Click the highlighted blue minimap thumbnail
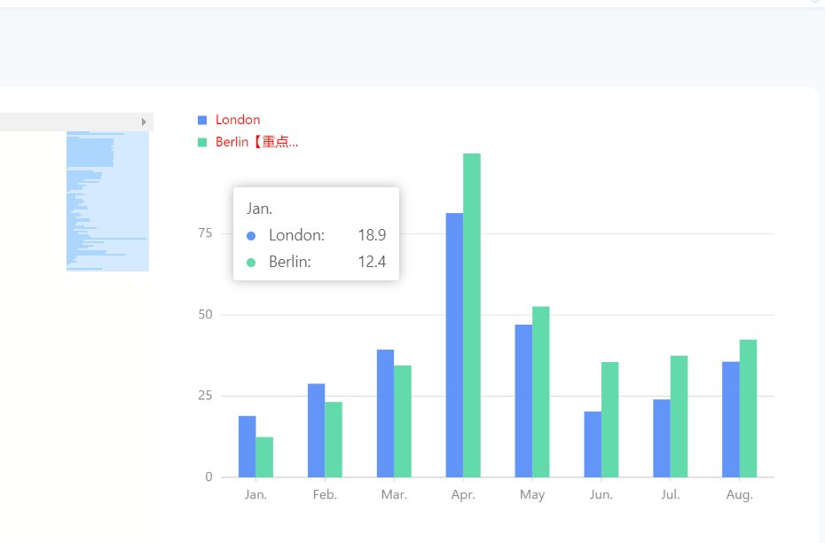 point(107,201)
